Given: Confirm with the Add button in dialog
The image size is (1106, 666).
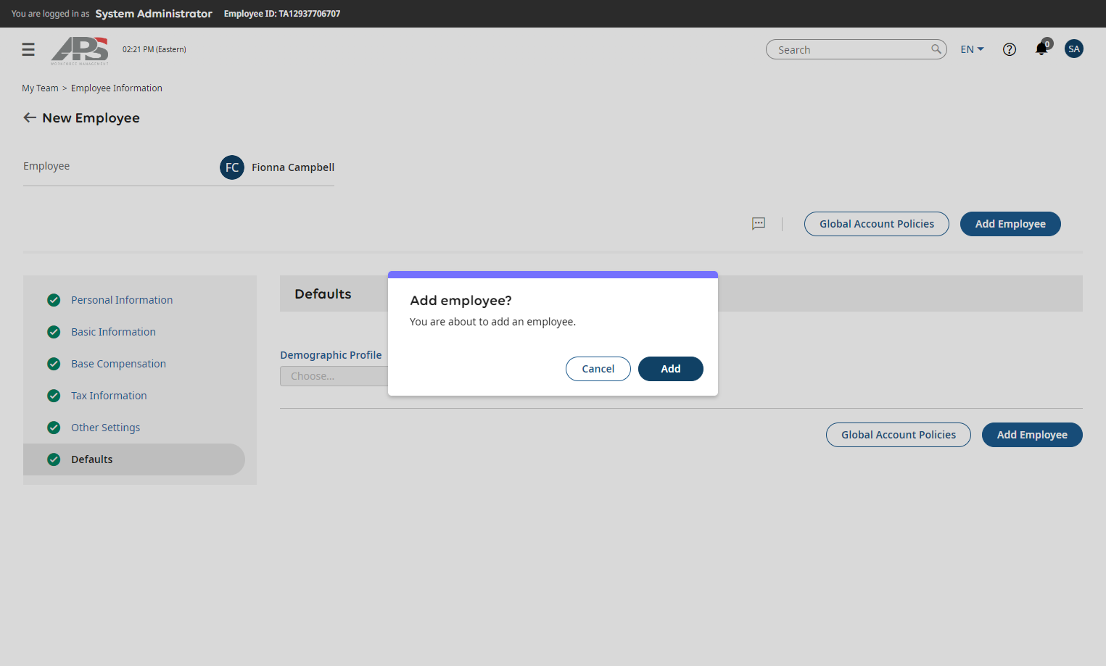Looking at the screenshot, I should (671, 369).
